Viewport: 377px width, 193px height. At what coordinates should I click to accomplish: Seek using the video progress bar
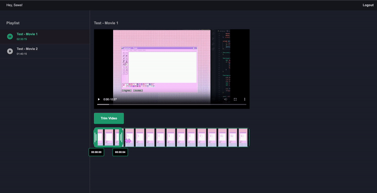pyautogui.click(x=172, y=104)
